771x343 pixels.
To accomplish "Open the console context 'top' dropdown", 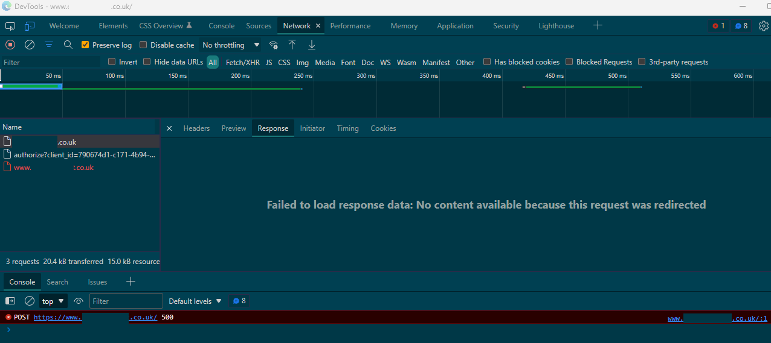I will coord(53,301).
